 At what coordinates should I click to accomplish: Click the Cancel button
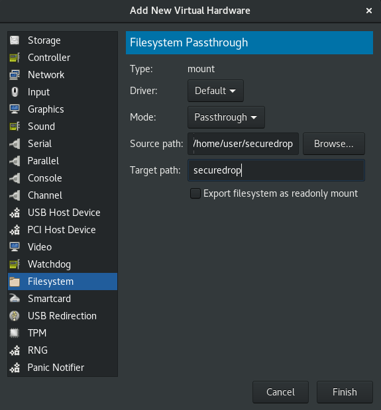[280, 392]
